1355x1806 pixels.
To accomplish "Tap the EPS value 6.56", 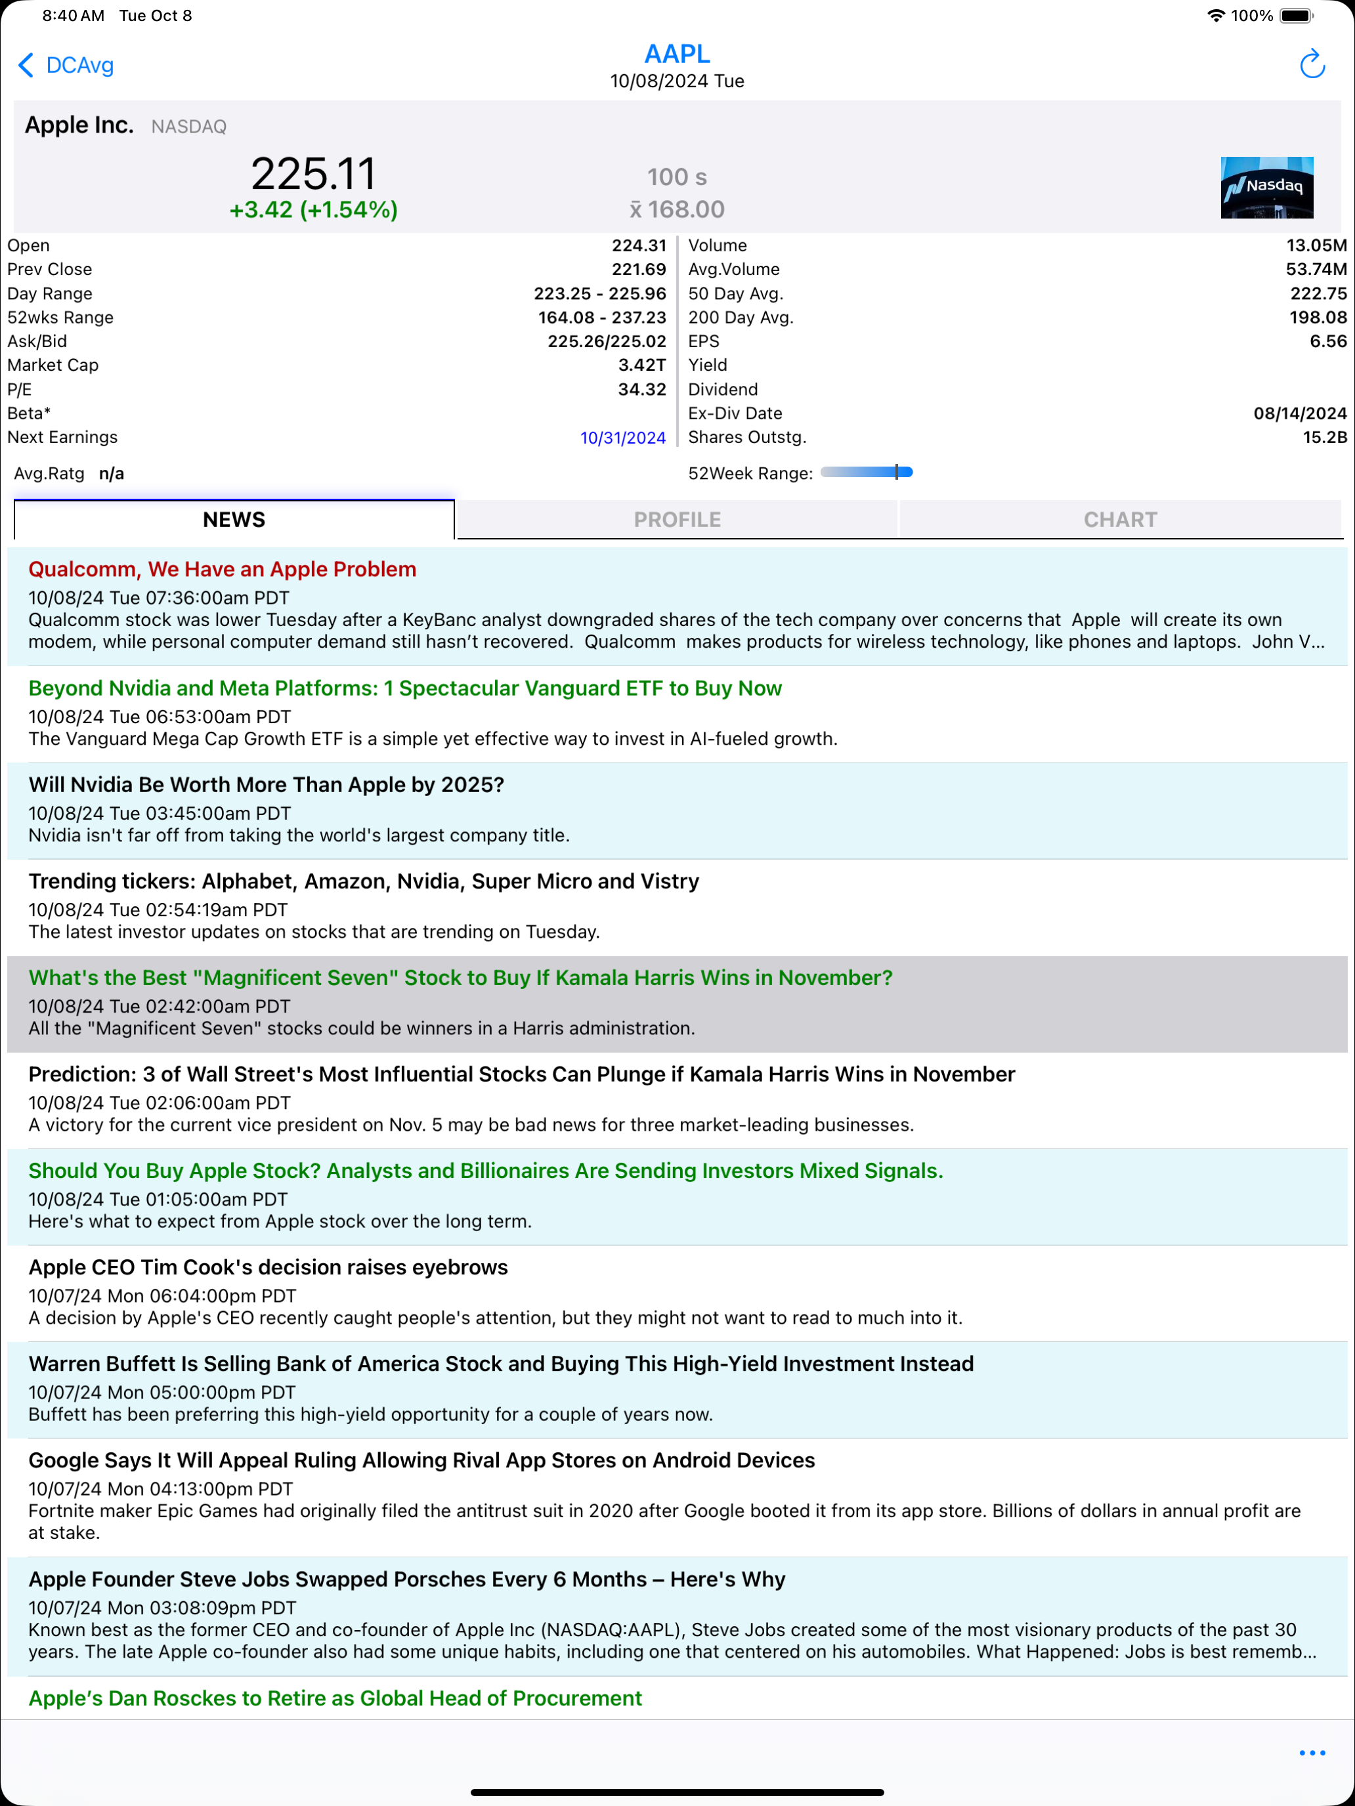I will (1329, 341).
